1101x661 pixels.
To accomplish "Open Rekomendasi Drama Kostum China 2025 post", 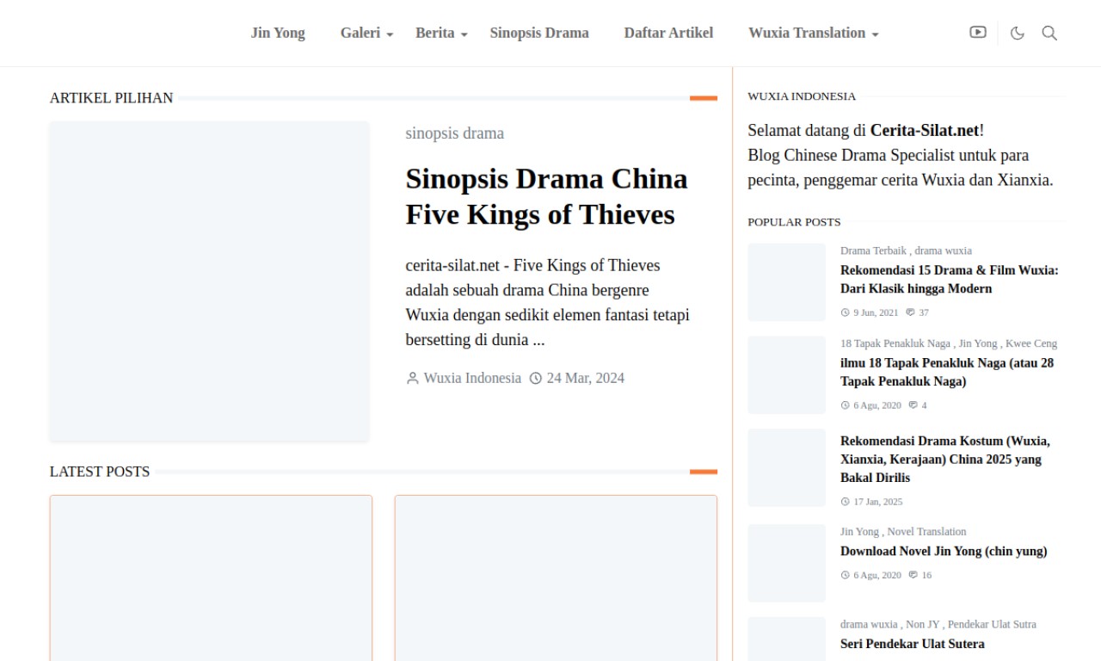I will (945, 460).
